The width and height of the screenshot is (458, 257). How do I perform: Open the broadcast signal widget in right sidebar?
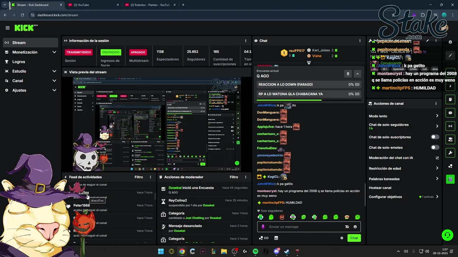pyautogui.click(x=450, y=126)
